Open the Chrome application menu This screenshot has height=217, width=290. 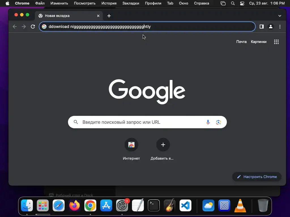(22, 3)
